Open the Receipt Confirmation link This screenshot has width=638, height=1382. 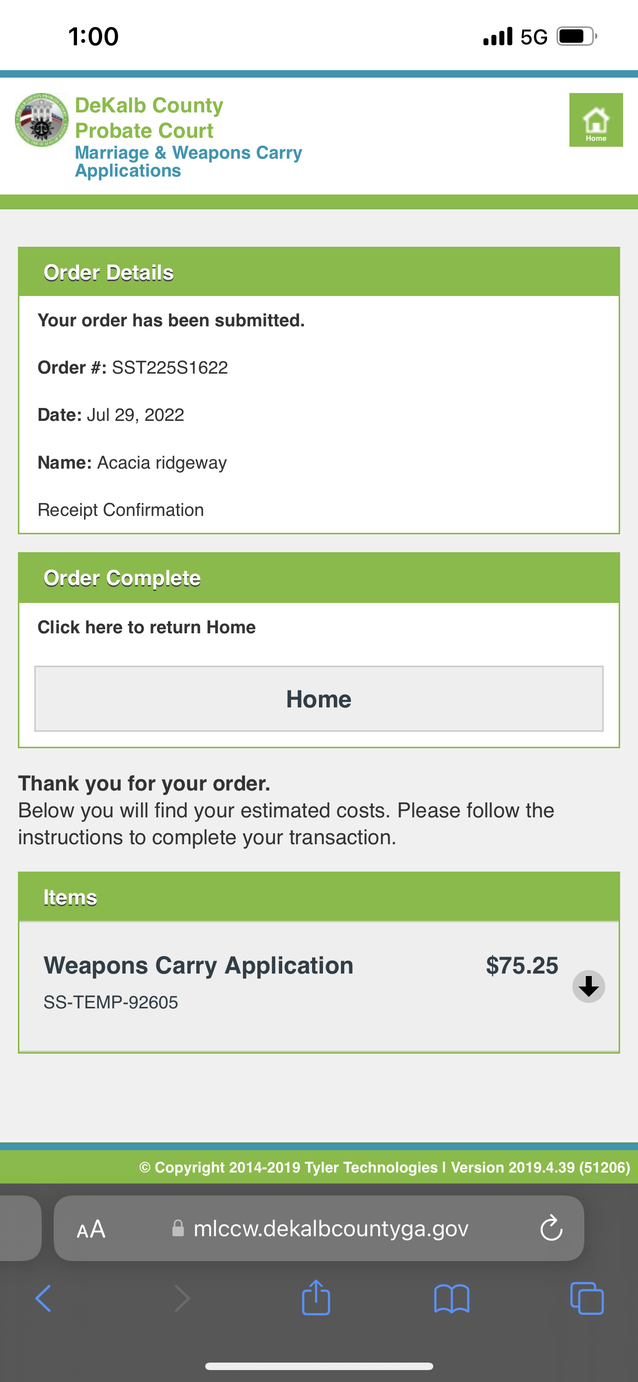pos(121,509)
